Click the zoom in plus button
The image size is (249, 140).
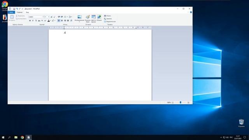point(188,103)
